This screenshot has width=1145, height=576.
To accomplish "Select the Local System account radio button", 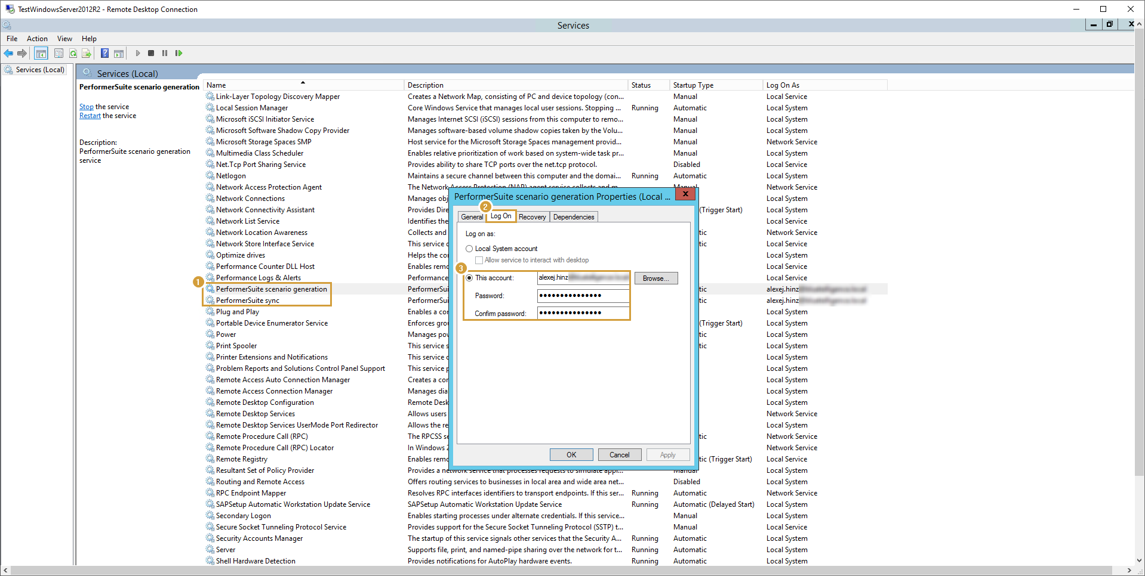I will pyautogui.click(x=469, y=249).
